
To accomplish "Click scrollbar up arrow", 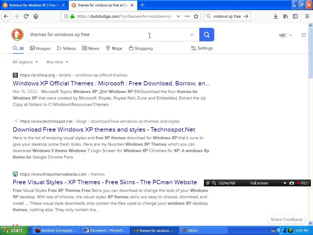I will point(310,25).
